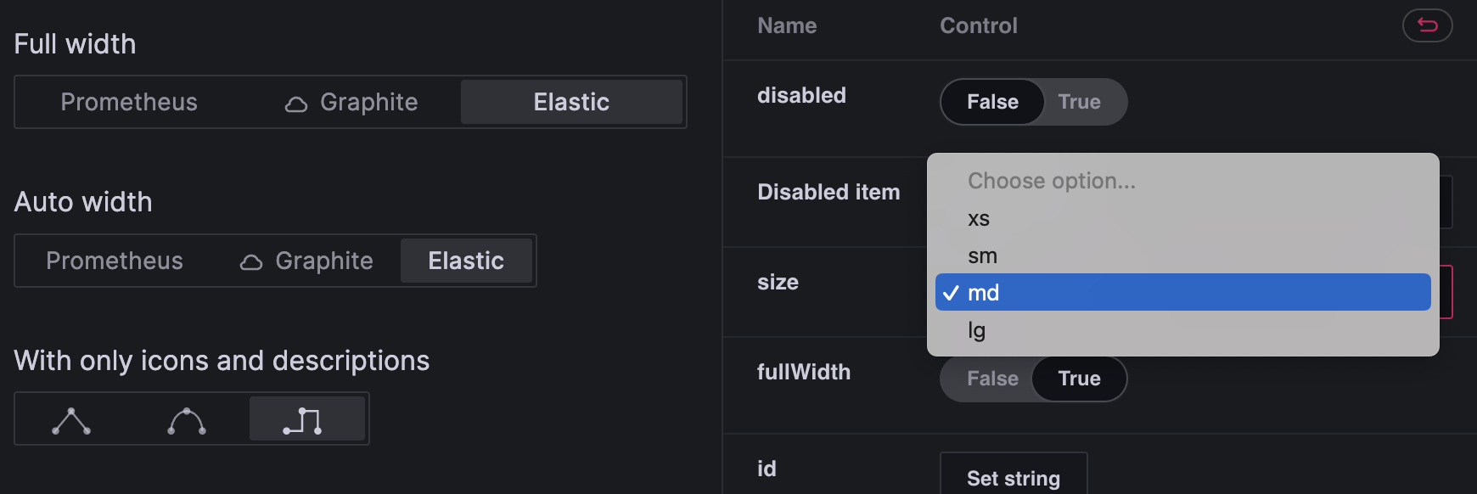
Task: Select the step-line icon button
Action: pos(308,418)
